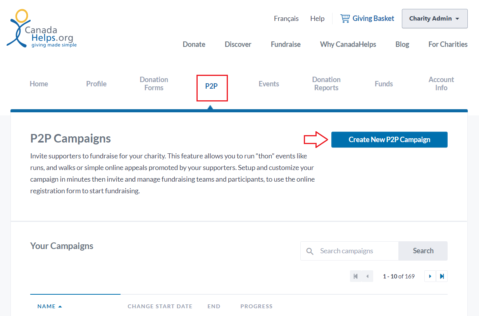Go to next page of campaigns
The image size is (479, 316).
(430, 276)
